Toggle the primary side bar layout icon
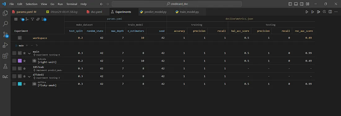The image size is (341, 116). click(x=290, y=4)
